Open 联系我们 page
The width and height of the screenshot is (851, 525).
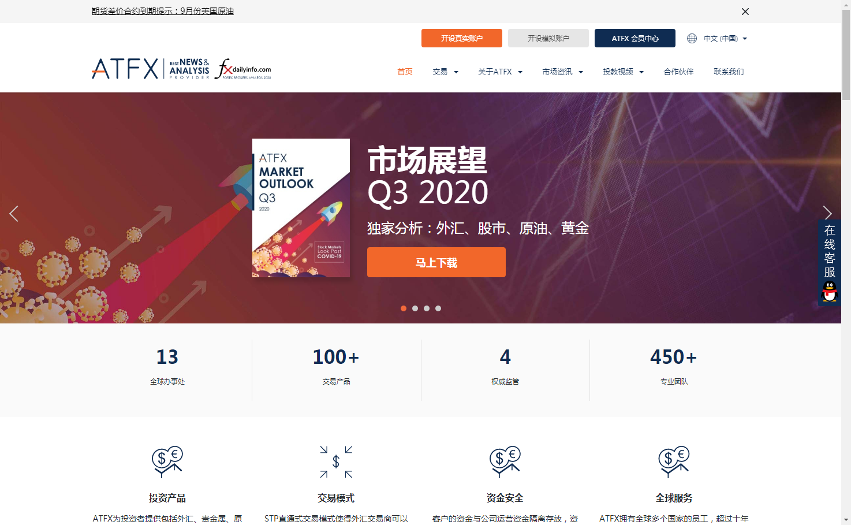[729, 72]
